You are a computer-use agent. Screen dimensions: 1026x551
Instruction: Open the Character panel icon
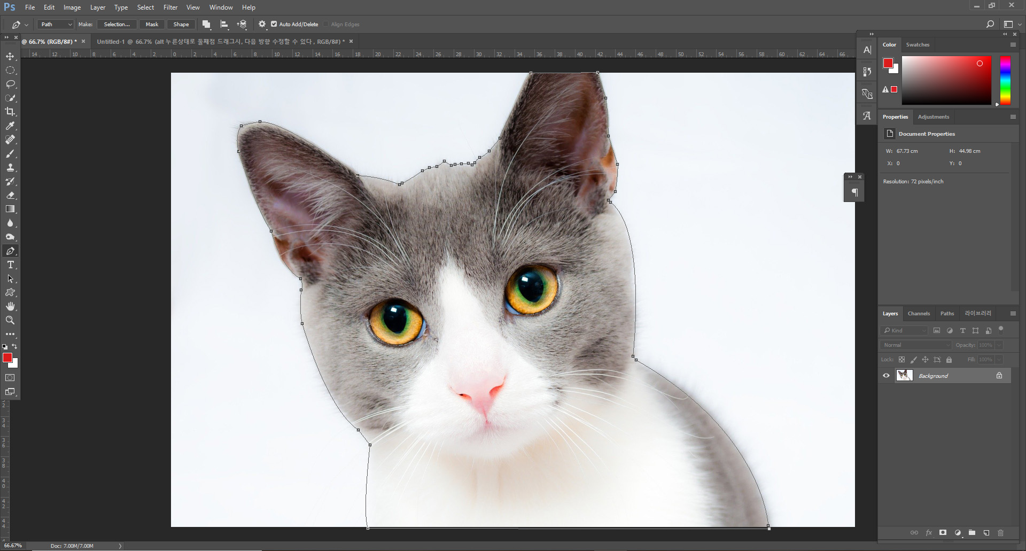point(867,50)
